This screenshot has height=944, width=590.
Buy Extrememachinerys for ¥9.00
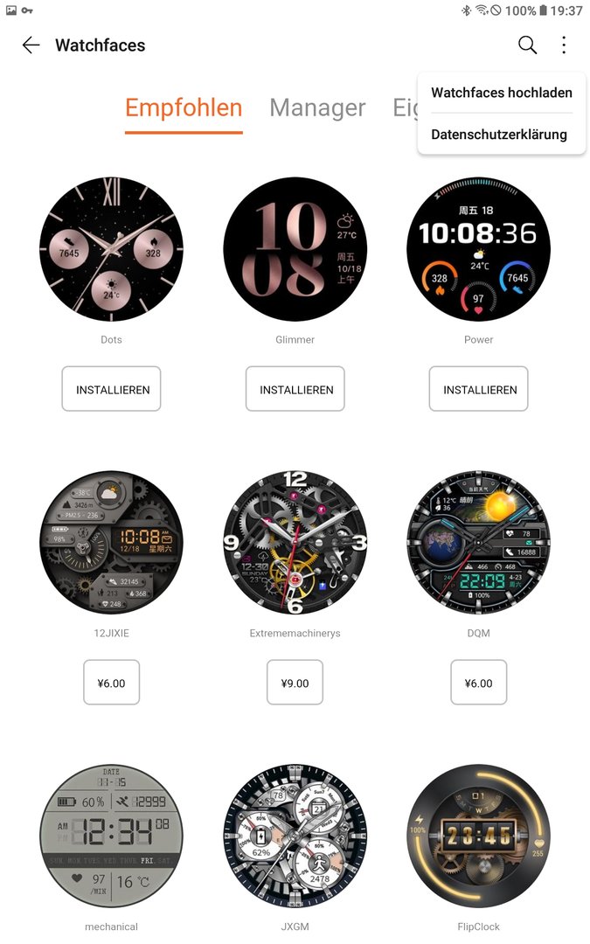[x=295, y=682]
